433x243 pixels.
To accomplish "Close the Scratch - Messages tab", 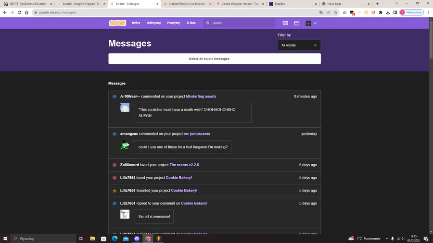I will coord(157,4).
